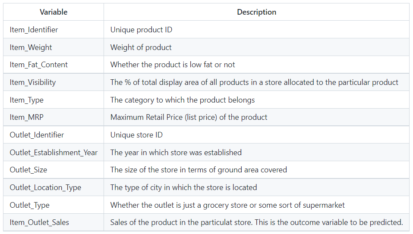Click the 'Unique product ID' description
The height and width of the screenshot is (234, 413).
(x=141, y=30)
